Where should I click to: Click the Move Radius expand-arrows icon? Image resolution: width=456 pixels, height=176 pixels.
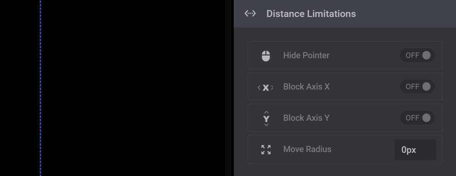pyautogui.click(x=266, y=150)
